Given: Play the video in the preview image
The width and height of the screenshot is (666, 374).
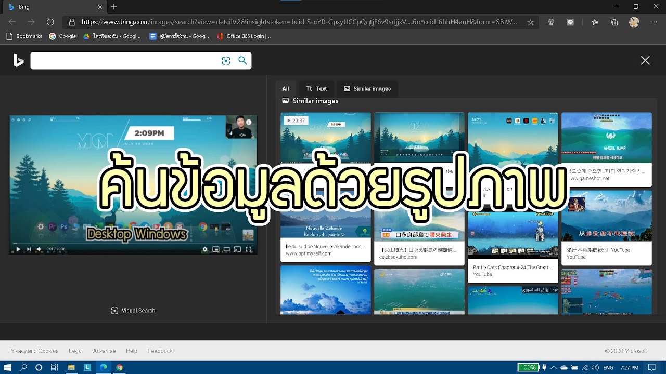Looking at the screenshot, I should pos(18,249).
